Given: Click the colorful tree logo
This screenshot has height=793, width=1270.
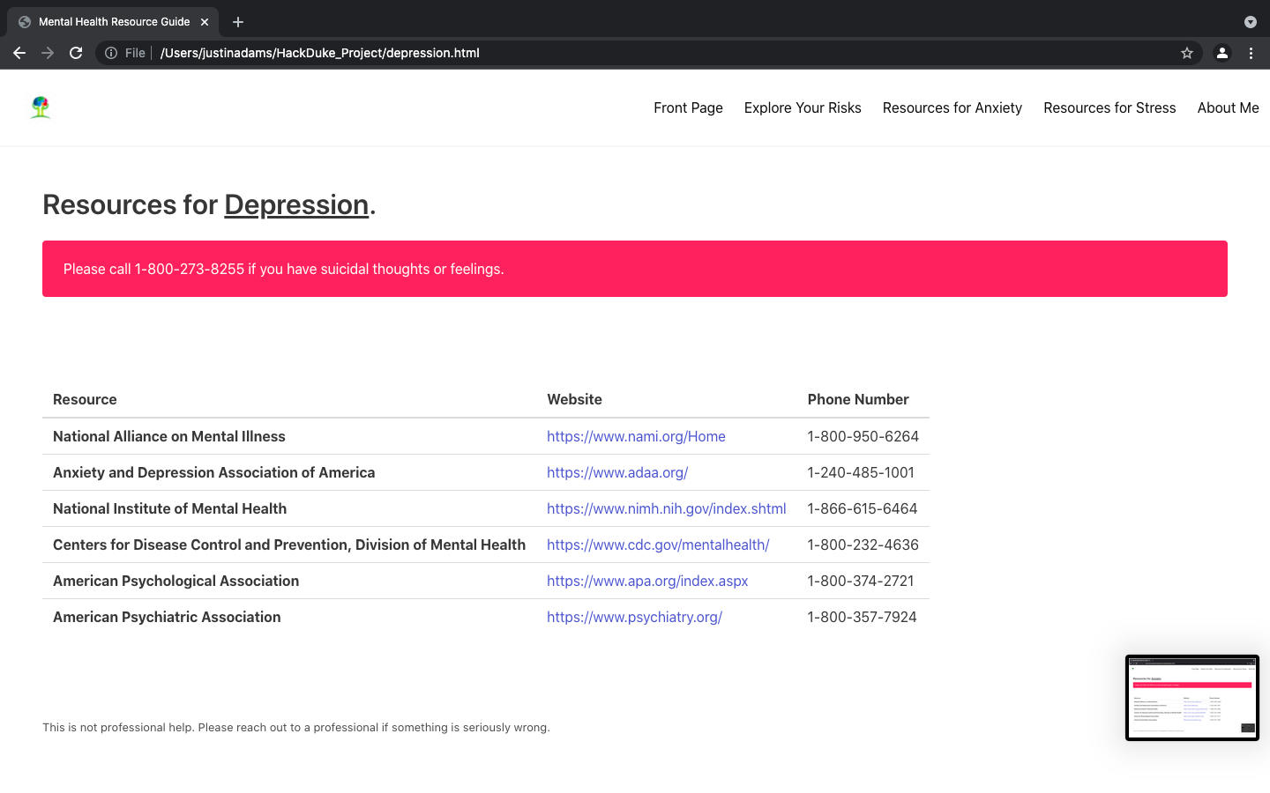Looking at the screenshot, I should (41, 107).
